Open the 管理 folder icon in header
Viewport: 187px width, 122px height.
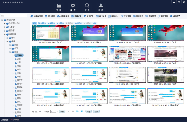[59, 6]
